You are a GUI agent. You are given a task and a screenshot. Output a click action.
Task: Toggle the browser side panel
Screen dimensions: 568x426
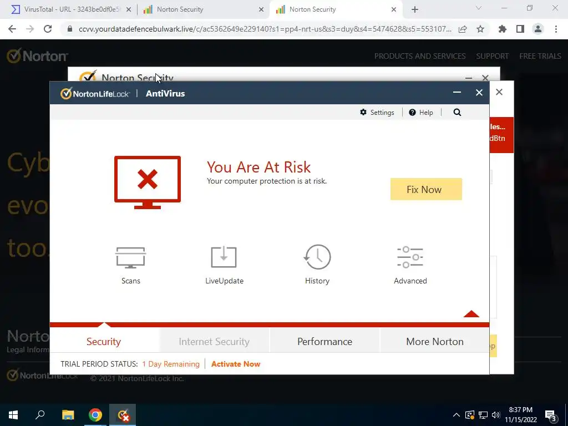(x=520, y=29)
